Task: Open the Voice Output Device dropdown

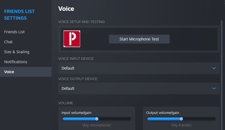Action: pyautogui.click(x=139, y=88)
